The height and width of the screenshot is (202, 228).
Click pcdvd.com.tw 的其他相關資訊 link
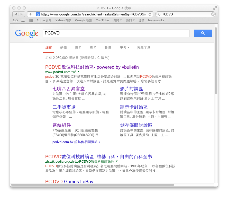coord(76,142)
